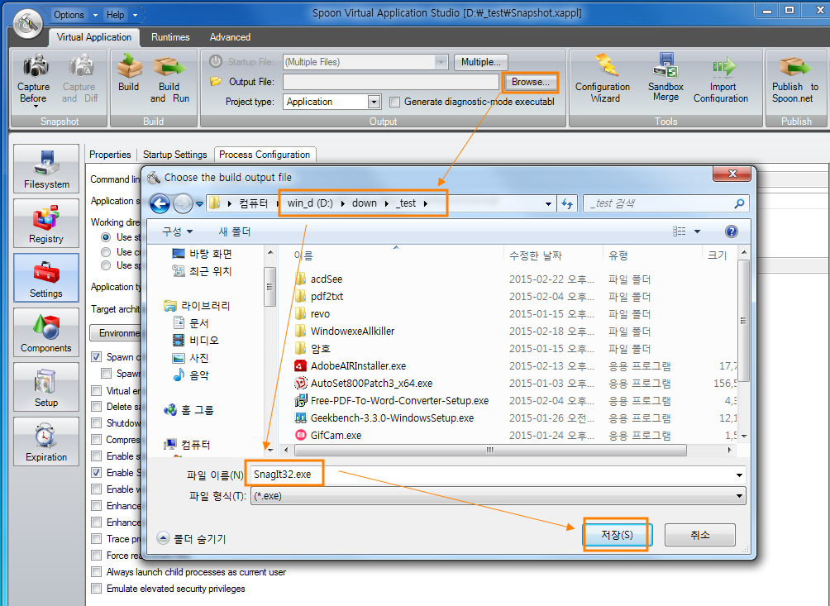
Task: Toggle the Trace checkbox
Action: click(97, 539)
